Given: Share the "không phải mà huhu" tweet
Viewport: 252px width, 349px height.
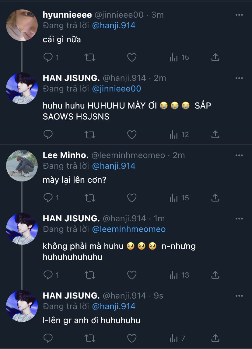Looking at the screenshot, I should point(215,275).
